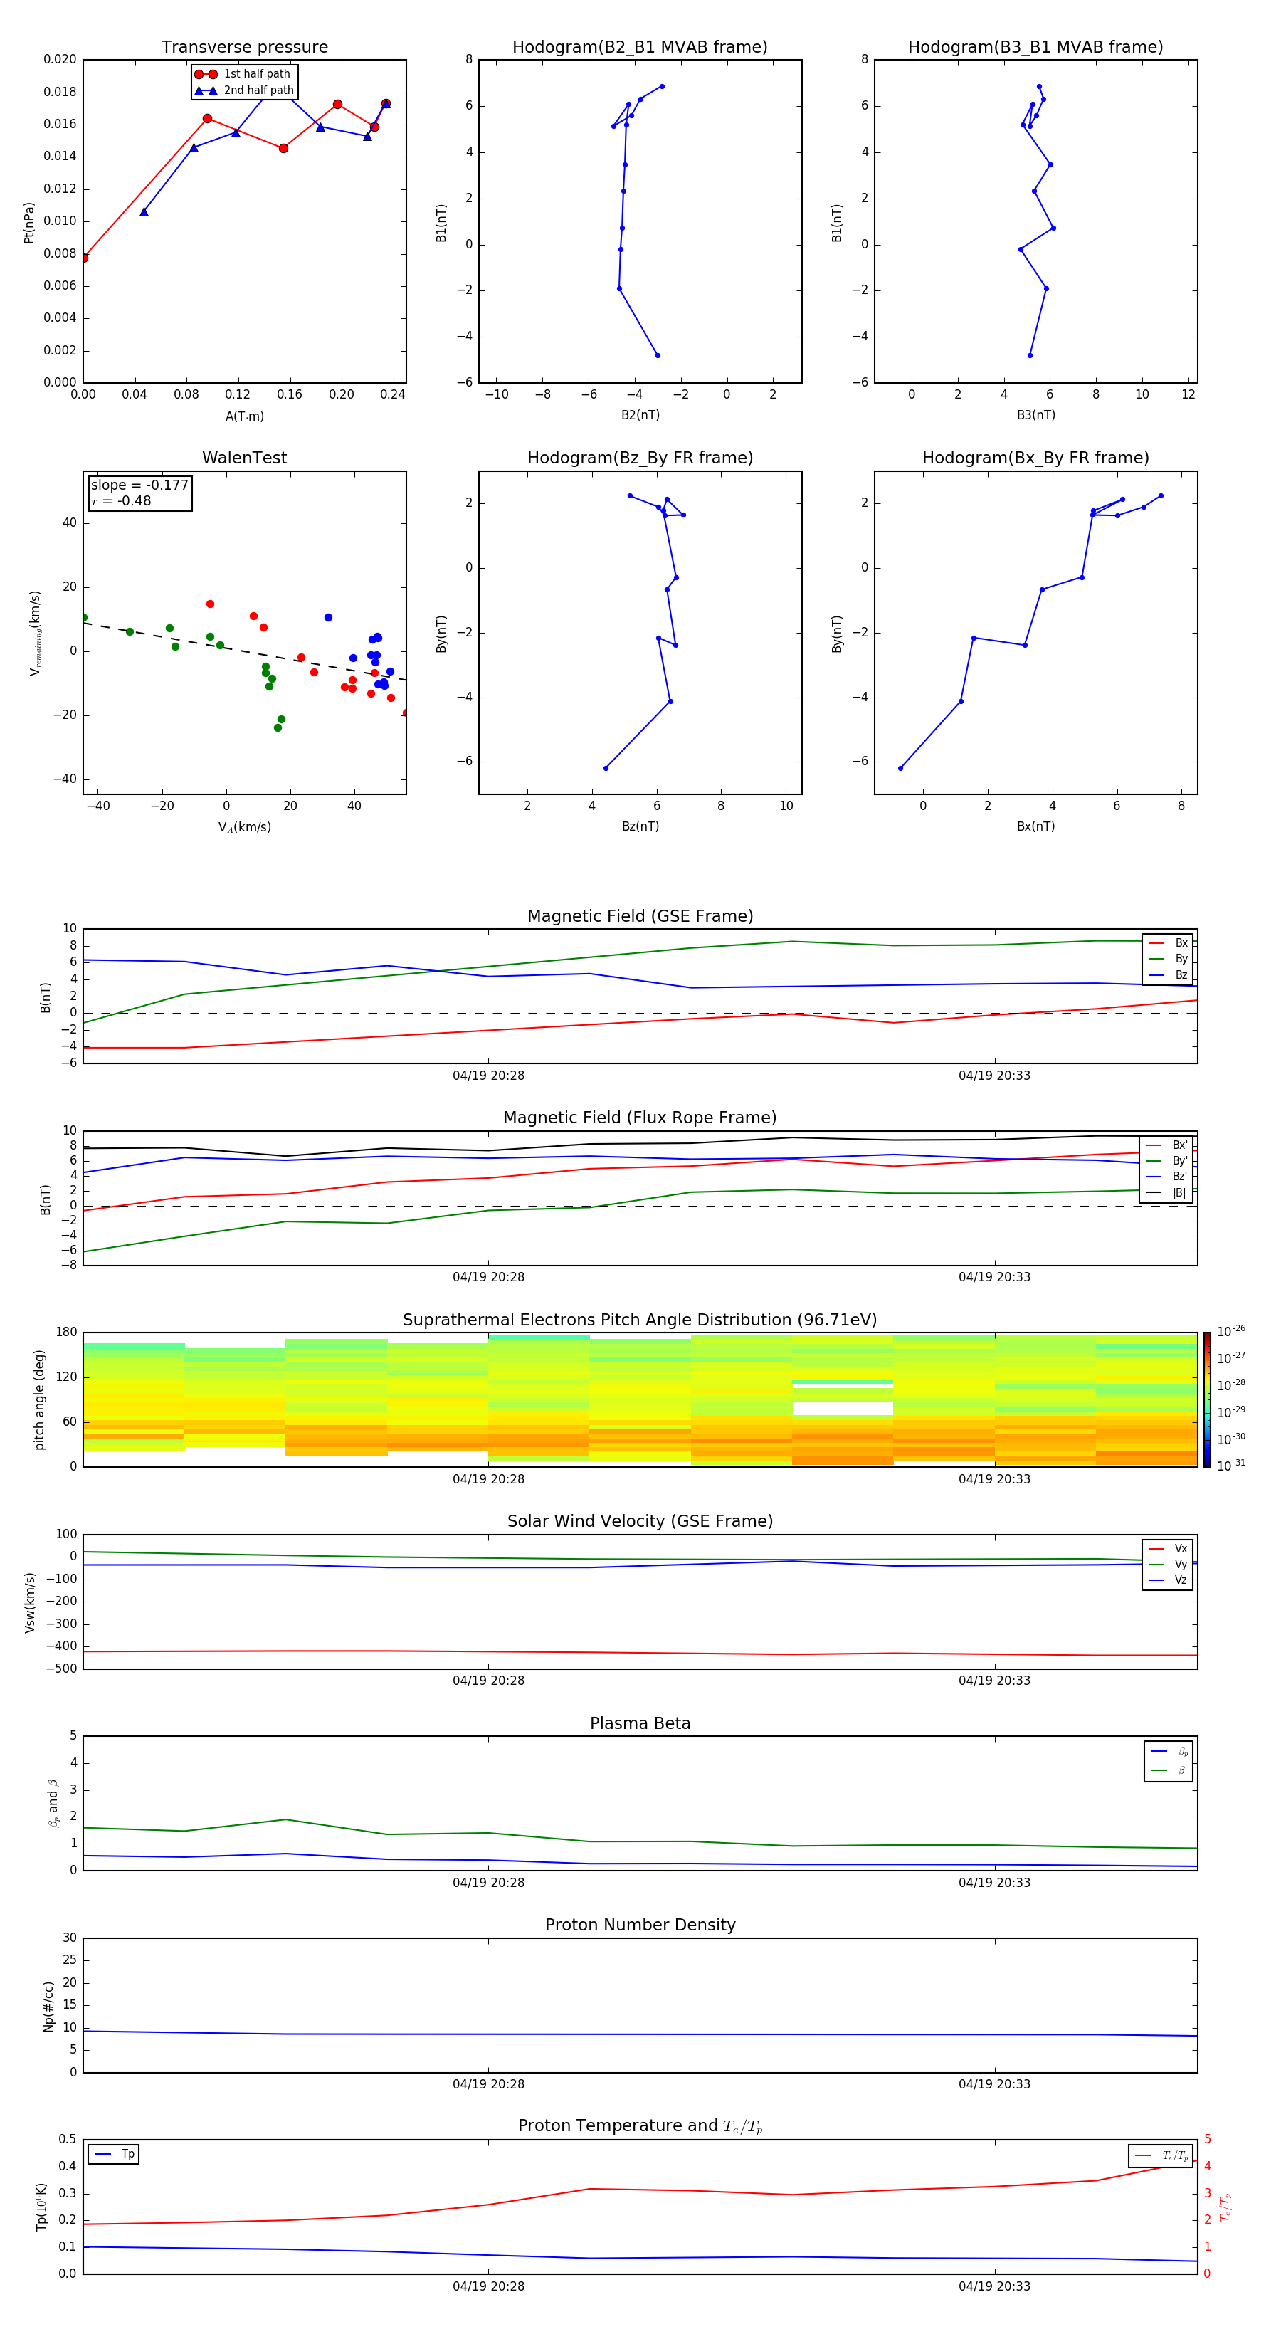This screenshot has width=1281, height=2349.
Task: Click the 'Magnetic Field (Flux Rope Frame)' title
Action: 640,1118
